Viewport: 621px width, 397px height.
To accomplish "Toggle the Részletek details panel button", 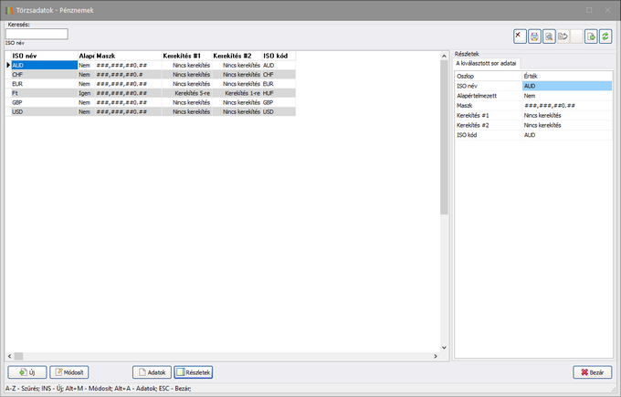I will coord(193,372).
